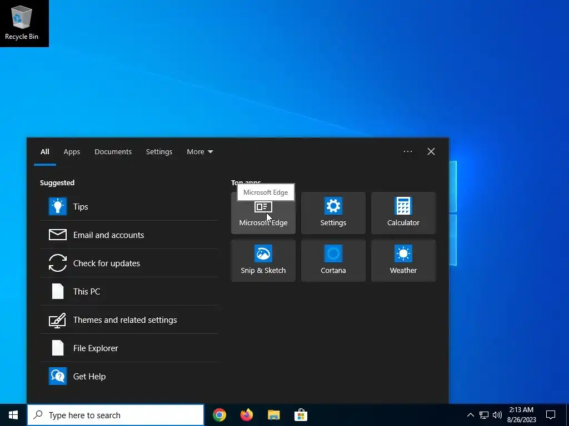Open the Action Center notifications icon
569x426 pixels.
tap(551, 415)
